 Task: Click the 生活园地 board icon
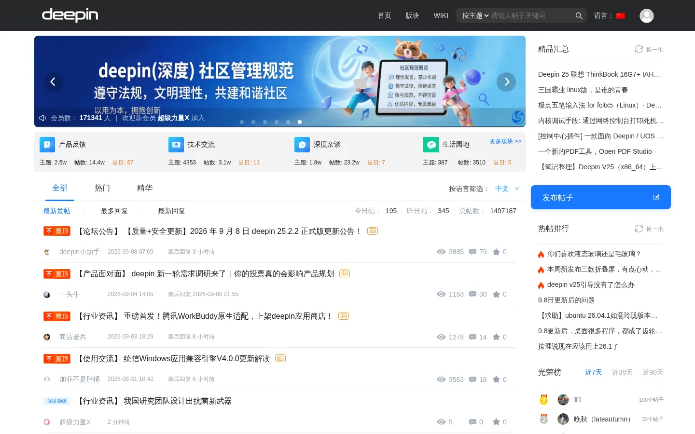pos(431,145)
